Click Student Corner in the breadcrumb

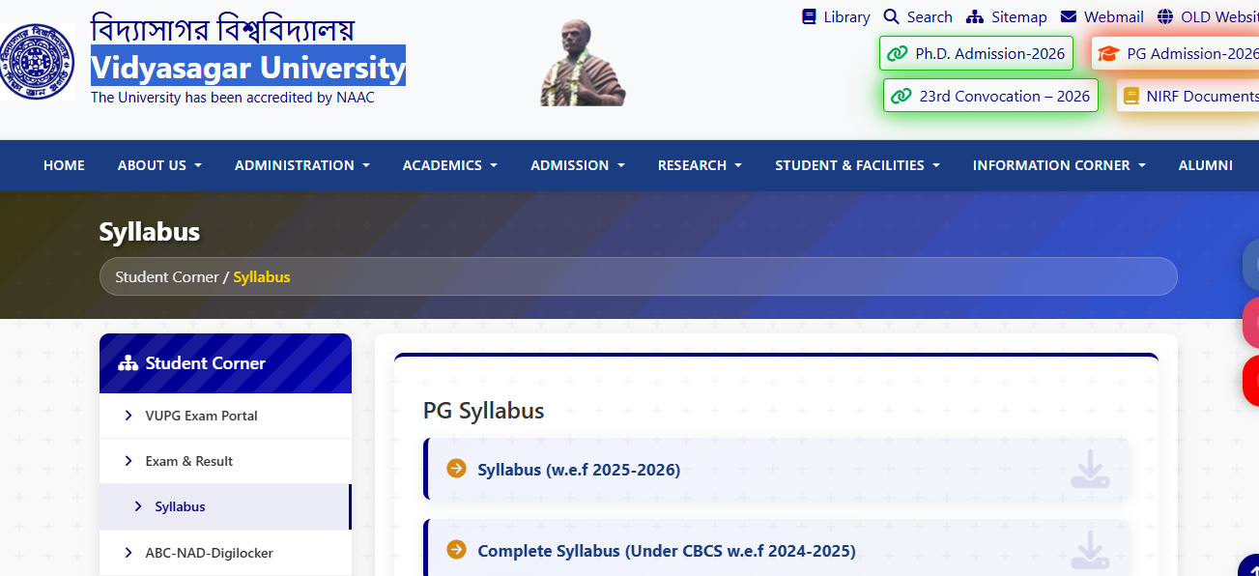(x=167, y=276)
